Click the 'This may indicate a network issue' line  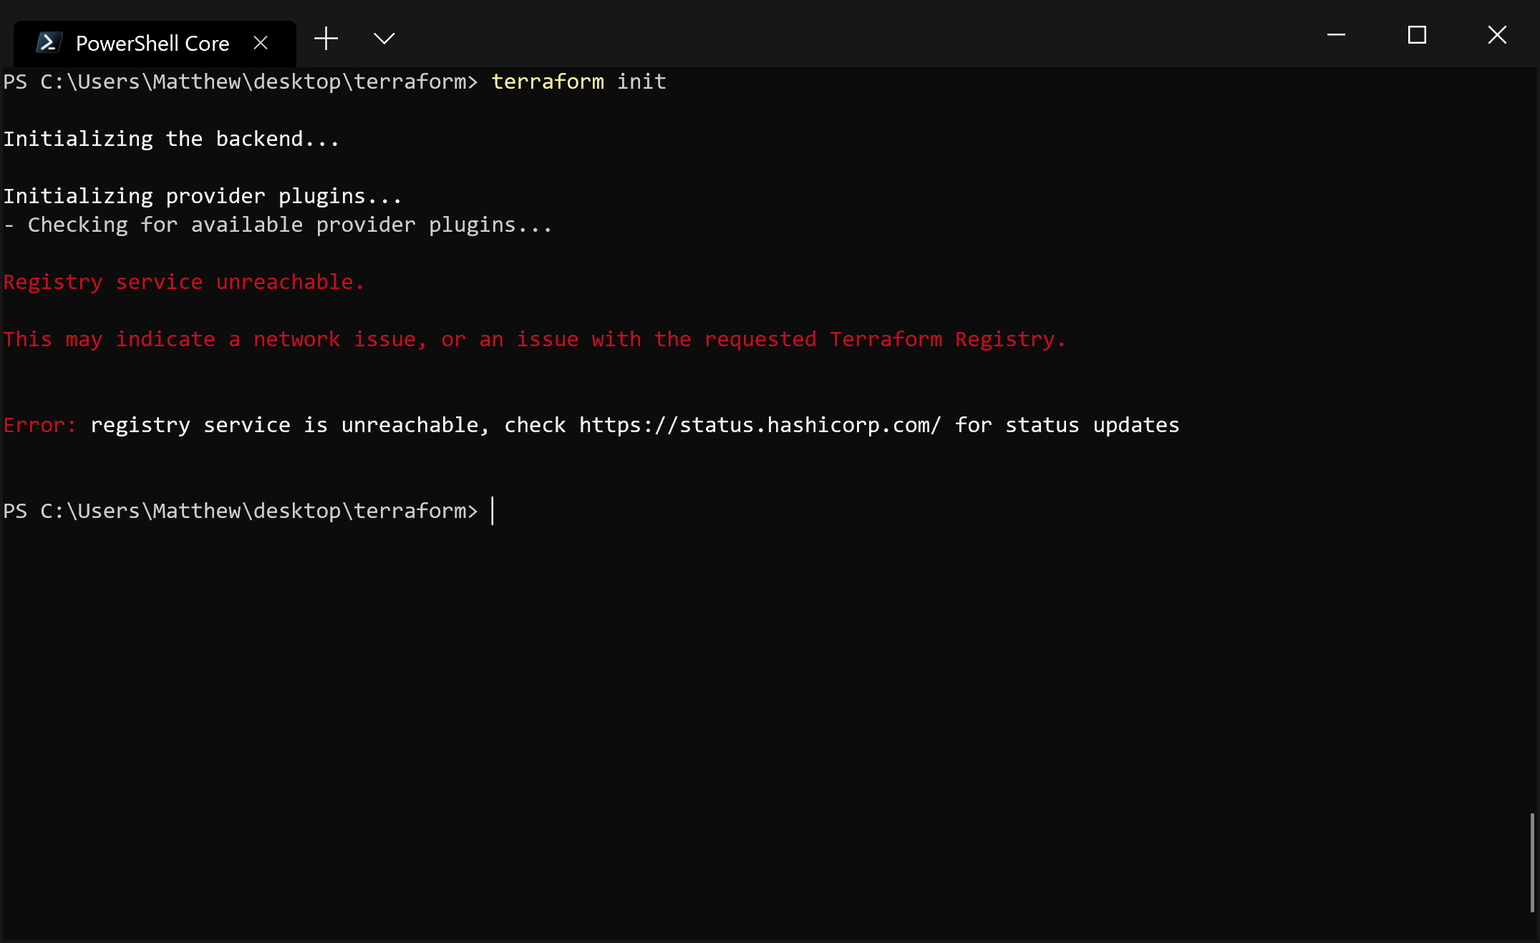[534, 339]
